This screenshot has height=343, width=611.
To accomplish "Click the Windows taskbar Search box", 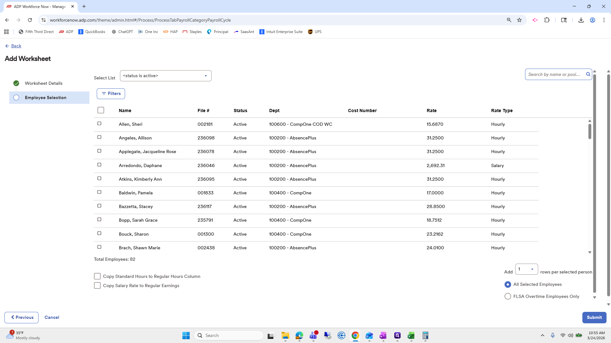I will [229, 335].
